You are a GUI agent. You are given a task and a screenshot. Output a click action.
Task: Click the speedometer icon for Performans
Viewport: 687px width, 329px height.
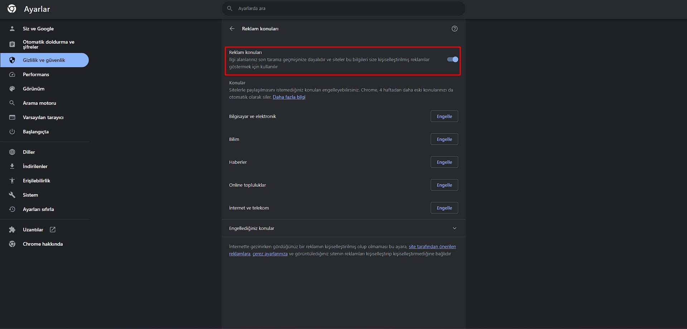click(12, 74)
